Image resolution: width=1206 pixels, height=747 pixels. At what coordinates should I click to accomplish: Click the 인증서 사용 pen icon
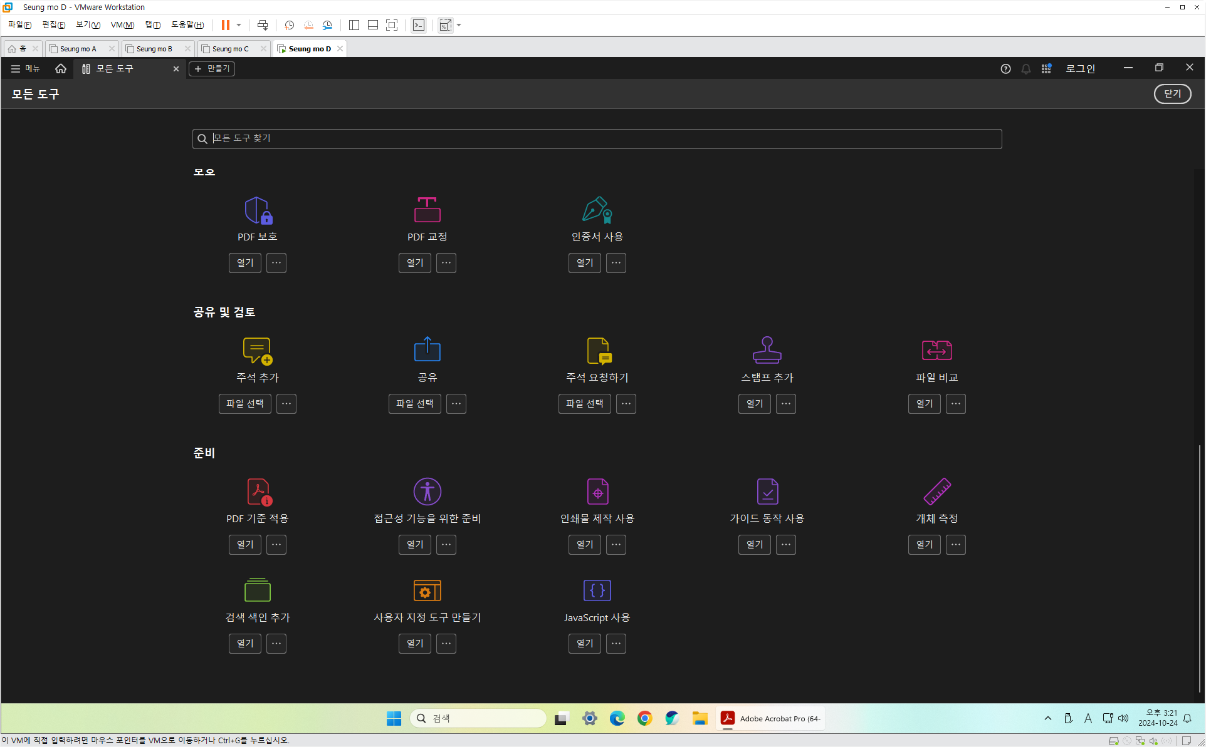point(597,210)
